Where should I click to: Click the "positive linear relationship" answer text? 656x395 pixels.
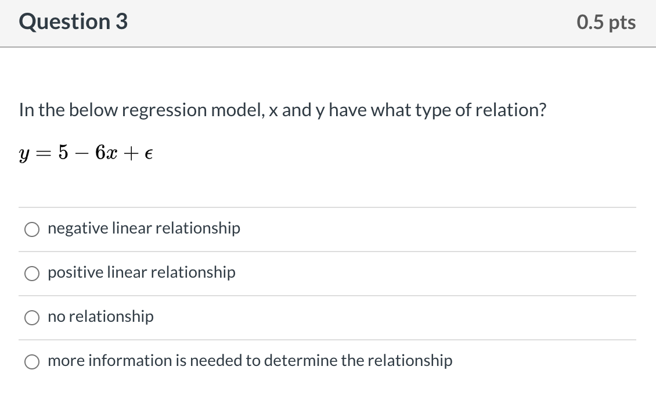[x=142, y=272]
